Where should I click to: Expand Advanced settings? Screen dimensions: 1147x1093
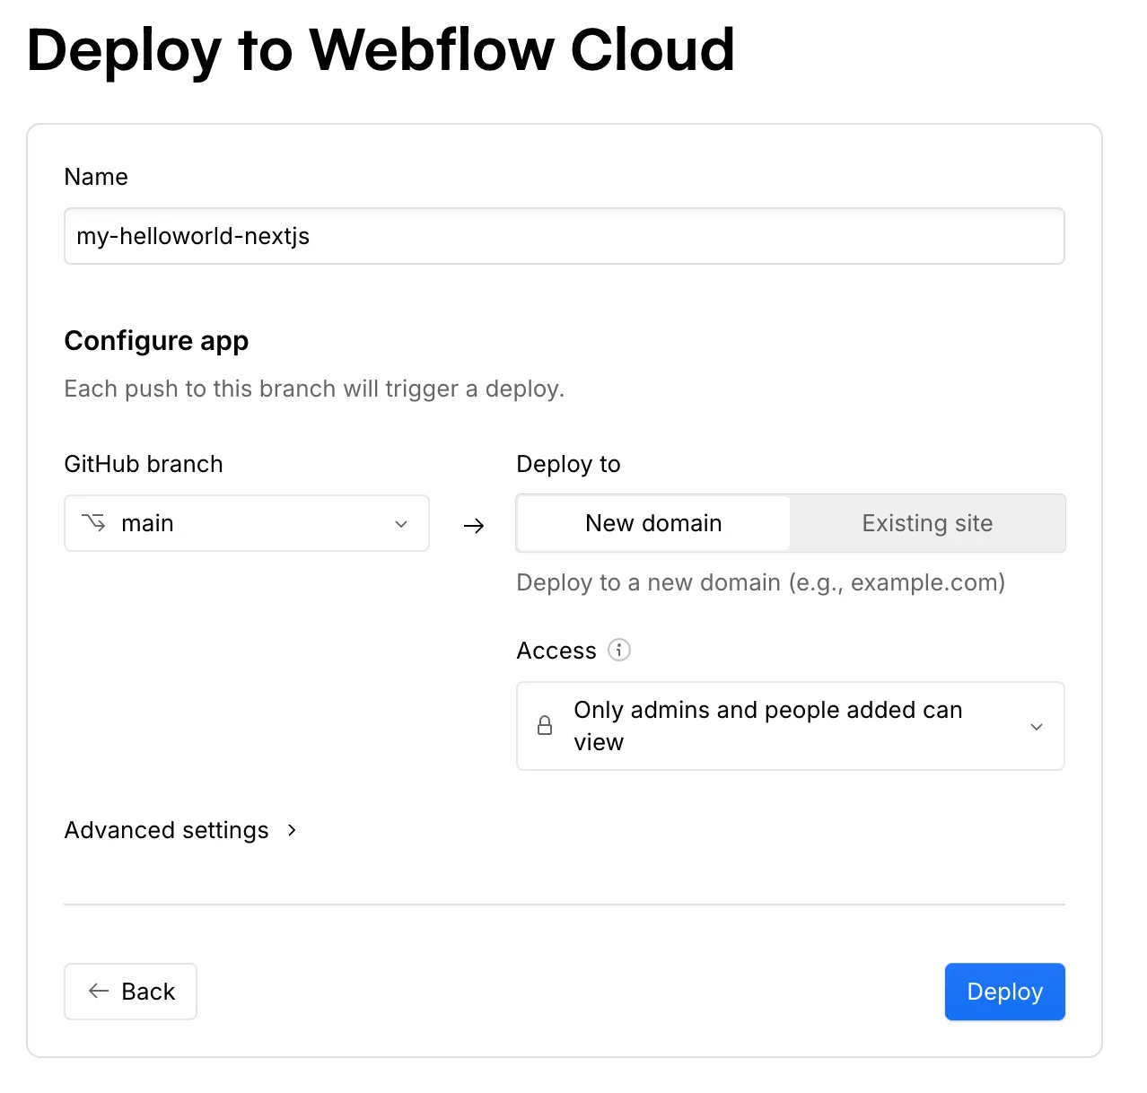point(180,830)
